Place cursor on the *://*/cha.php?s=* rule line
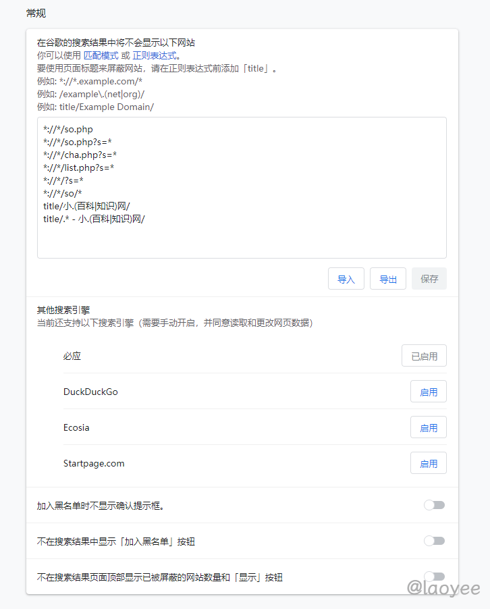Viewport: 490px width, 609px height. tap(80, 155)
